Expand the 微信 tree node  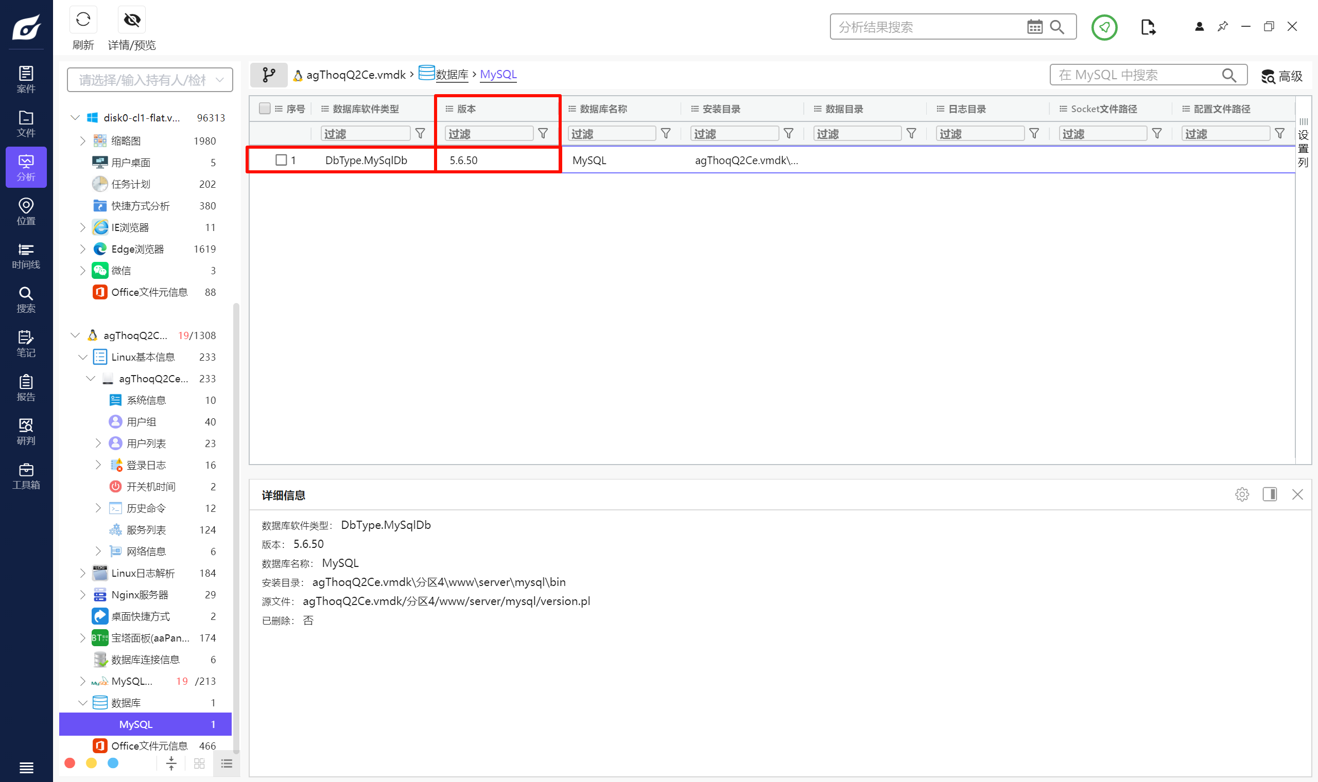(x=83, y=270)
